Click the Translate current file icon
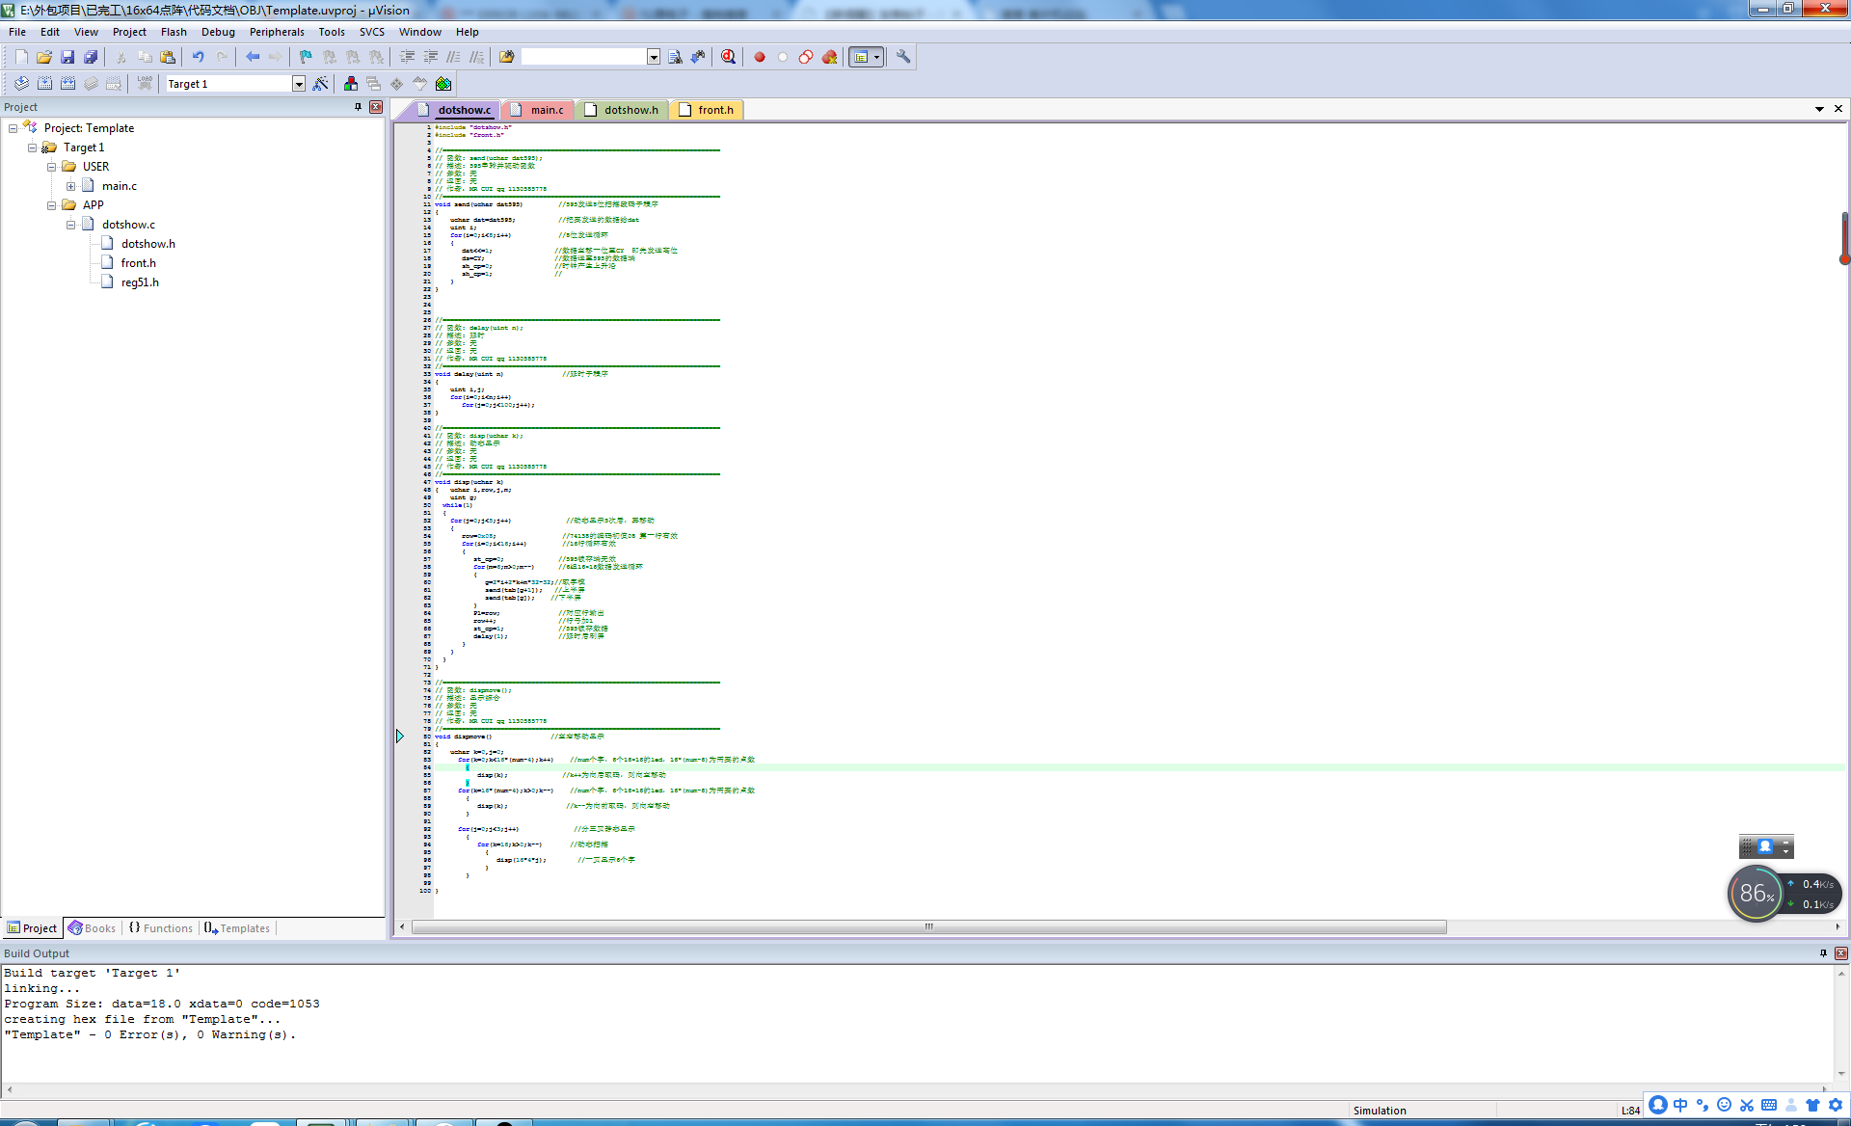Image resolution: width=1851 pixels, height=1126 pixels. [x=21, y=84]
